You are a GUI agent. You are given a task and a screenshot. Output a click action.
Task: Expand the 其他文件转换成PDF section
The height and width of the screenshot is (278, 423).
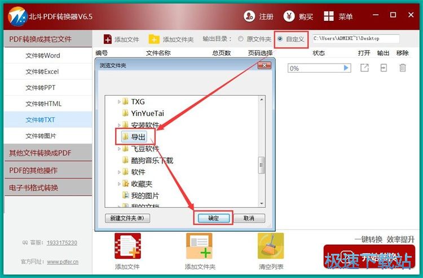(x=48, y=153)
